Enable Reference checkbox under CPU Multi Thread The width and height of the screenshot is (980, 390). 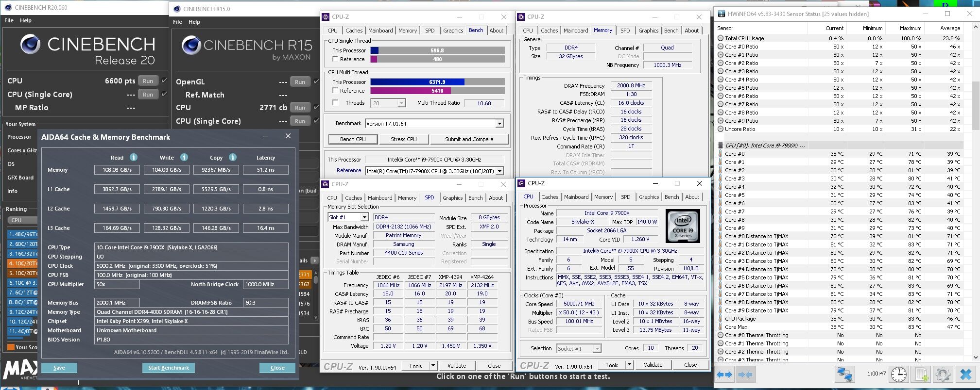tap(335, 90)
